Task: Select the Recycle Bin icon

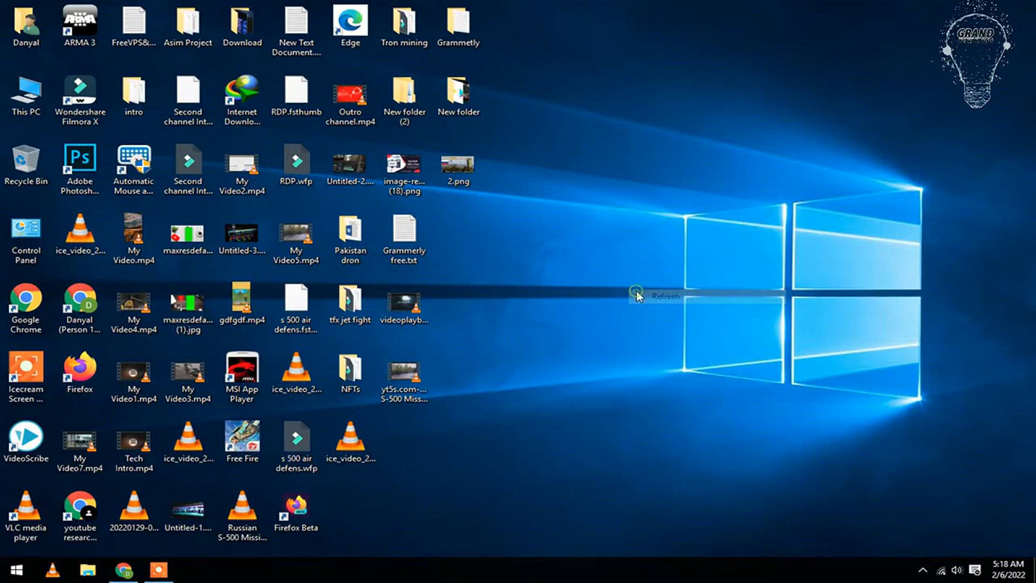Action: [26, 165]
